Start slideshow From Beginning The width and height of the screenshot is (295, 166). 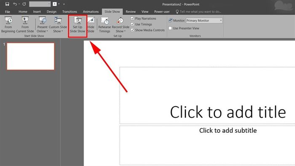click(x=8, y=25)
